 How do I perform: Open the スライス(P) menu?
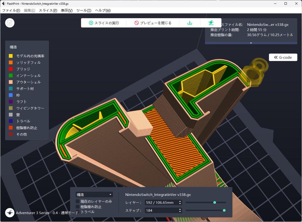pyautogui.click(x=48, y=10)
